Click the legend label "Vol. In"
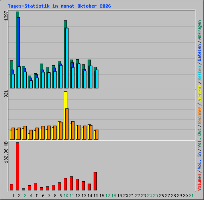This screenshot has height=200, width=204. [x=200, y=160]
